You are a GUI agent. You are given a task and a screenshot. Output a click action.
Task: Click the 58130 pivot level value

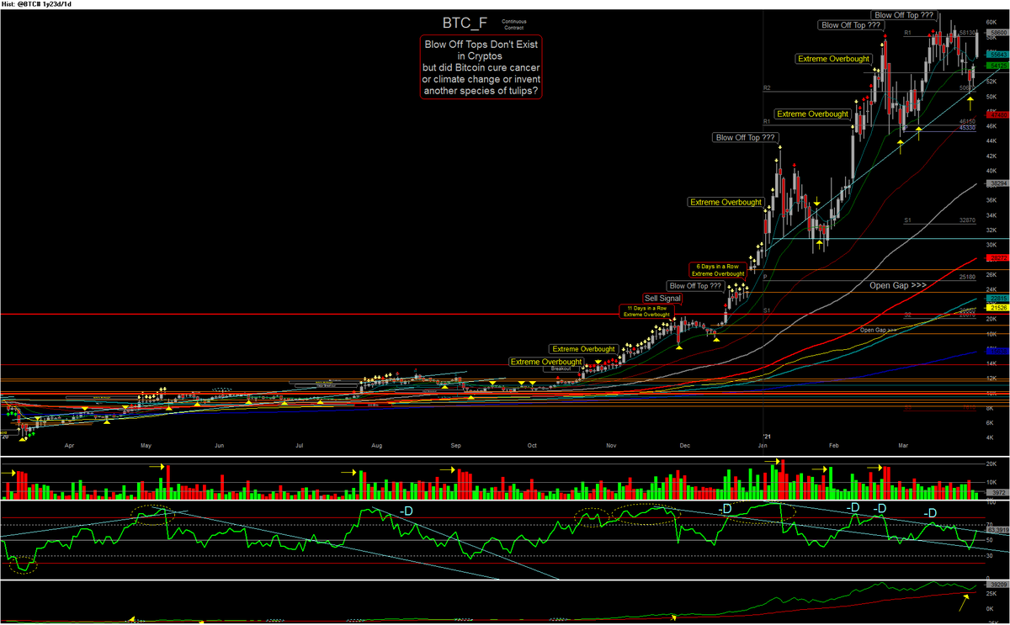[968, 33]
